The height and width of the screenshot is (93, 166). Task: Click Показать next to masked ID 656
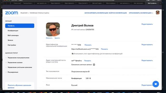88,45
